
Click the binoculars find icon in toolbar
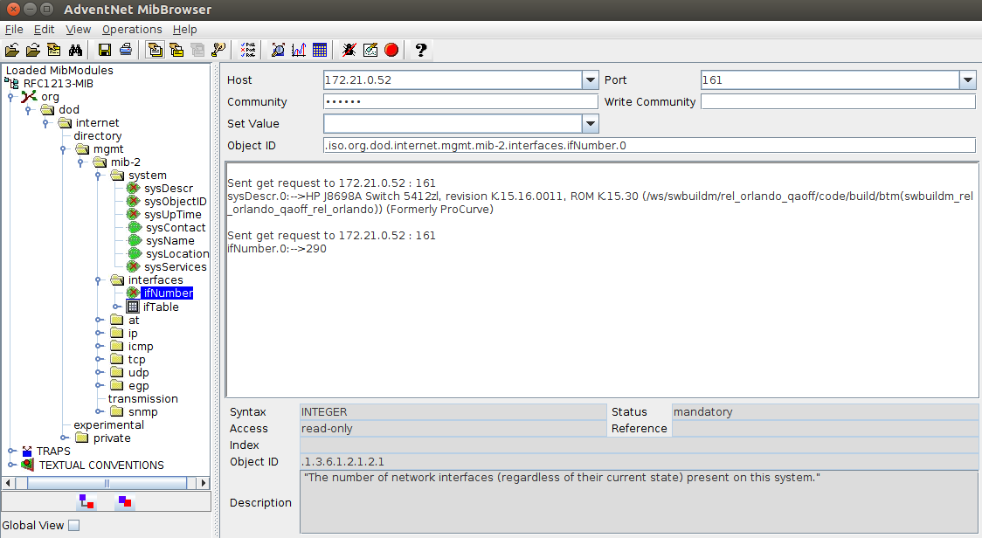[x=76, y=50]
